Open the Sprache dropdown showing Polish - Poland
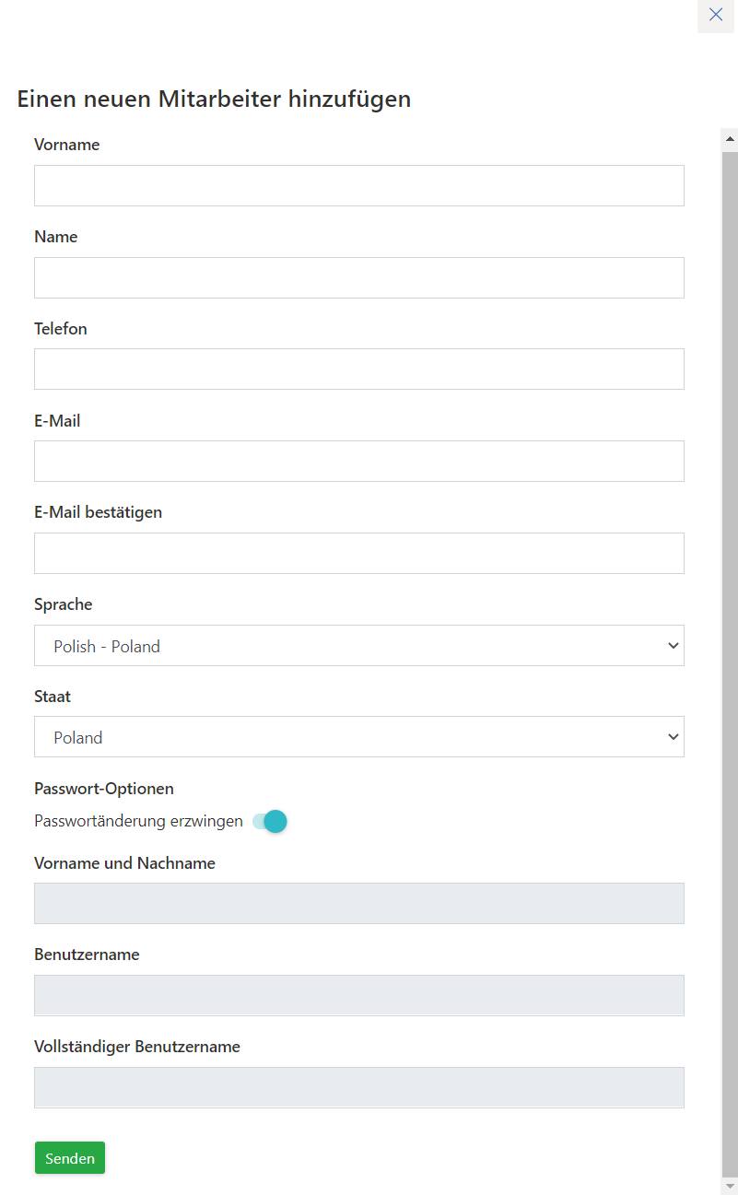Screen dimensions: 738x1195 (359, 646)
